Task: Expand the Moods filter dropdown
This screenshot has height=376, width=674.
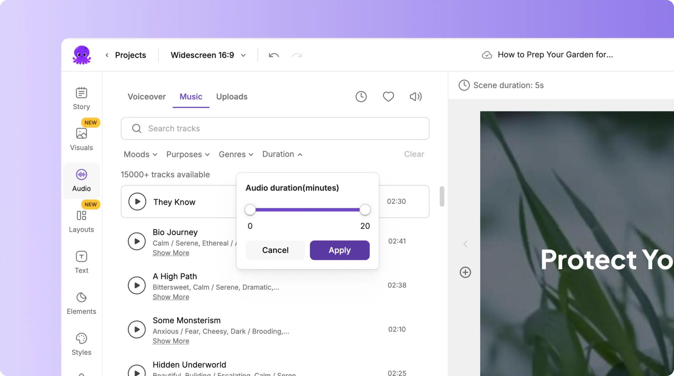Action: tap(140, 154)
